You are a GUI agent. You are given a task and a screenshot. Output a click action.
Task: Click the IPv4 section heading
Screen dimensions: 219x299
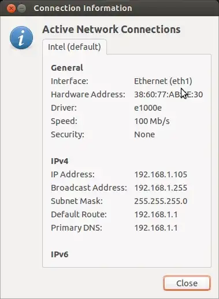coord(60,161)
